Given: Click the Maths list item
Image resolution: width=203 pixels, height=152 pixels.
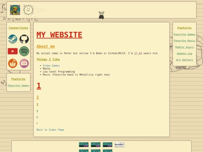Looking at the screenshot, I should pos(47,69).
